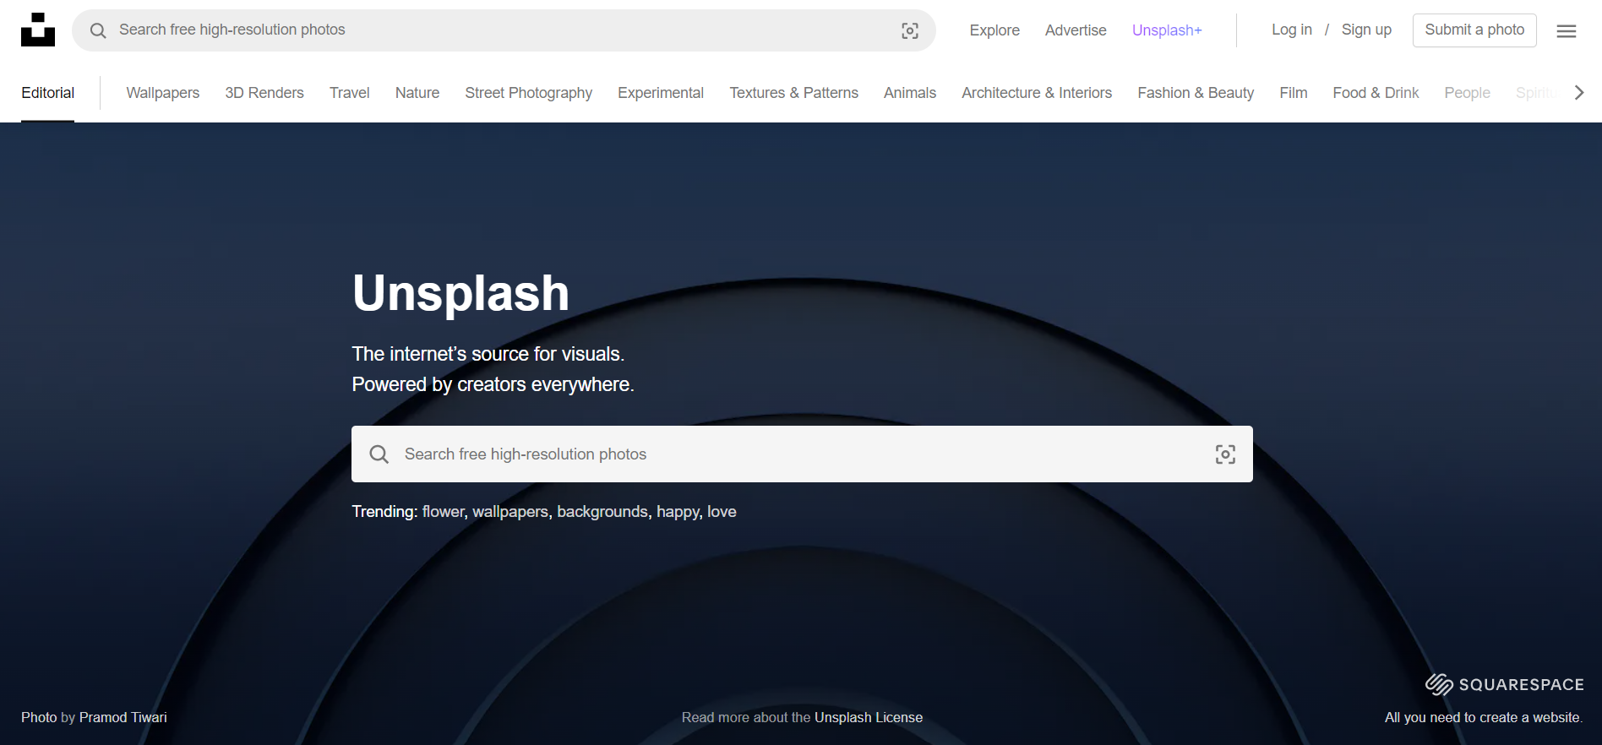Open the Unsplash License link

point(869,717)
